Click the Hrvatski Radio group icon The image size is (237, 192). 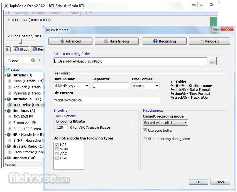(9, 146)
